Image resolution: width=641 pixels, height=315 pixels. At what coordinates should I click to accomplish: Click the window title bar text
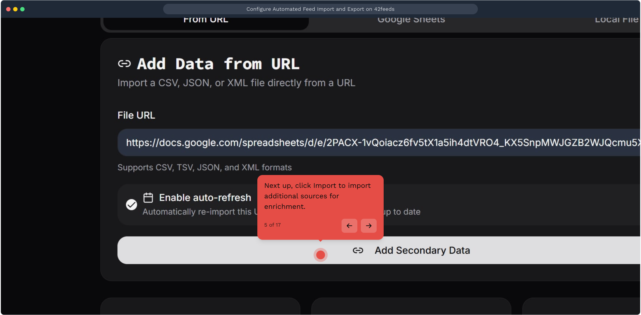pyautogui.click(x=320, y=9)
